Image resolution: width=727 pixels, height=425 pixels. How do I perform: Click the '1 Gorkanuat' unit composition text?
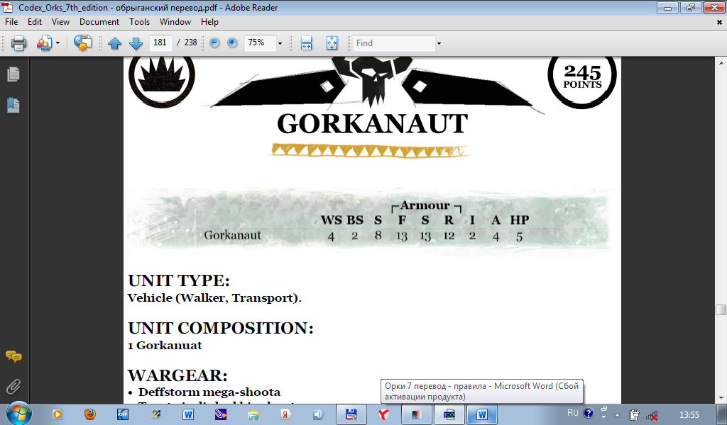165,346
